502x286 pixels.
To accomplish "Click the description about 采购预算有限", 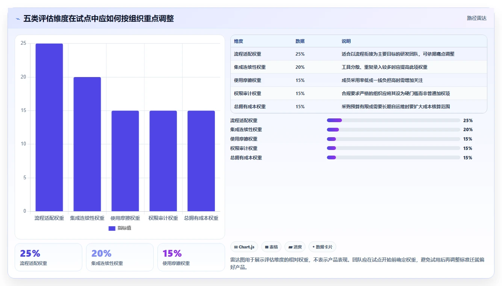I will point(396,107).
